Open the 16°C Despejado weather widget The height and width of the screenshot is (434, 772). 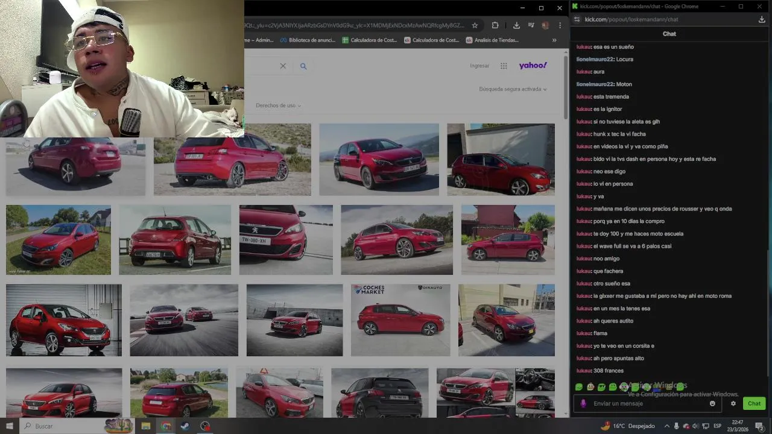pyautogui.click(x=627, y=426)
